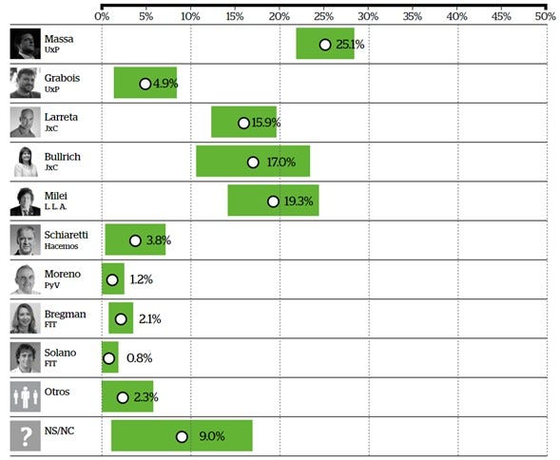Select the Schiaretti Hacemos name label
Viewport: 560px width, 460px height.
click(66, 240)
